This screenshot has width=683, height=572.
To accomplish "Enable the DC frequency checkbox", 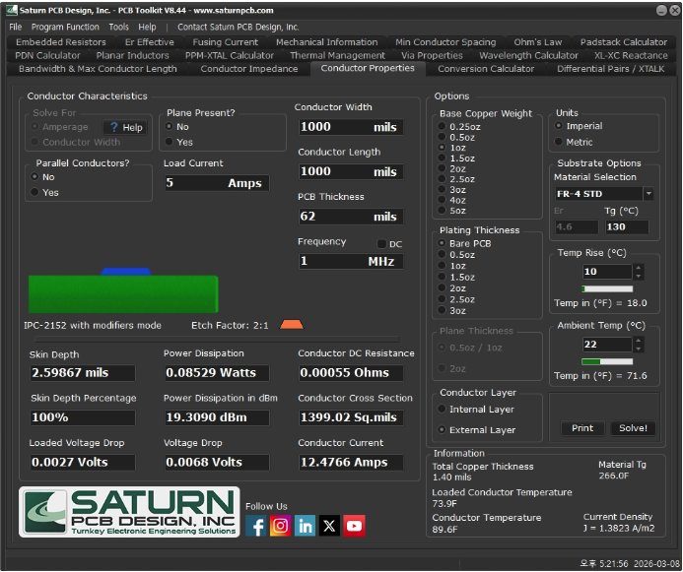I will 381,244.
